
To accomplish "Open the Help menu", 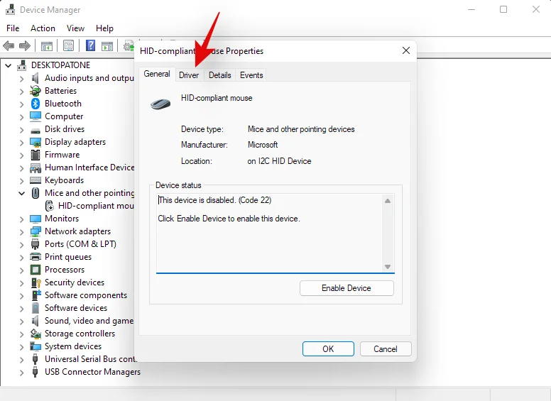I will 104,28.
